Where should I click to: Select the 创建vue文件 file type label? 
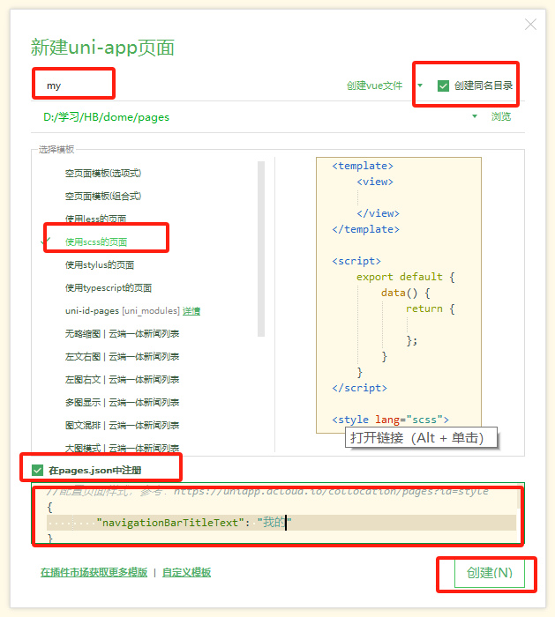pos(374,85)
